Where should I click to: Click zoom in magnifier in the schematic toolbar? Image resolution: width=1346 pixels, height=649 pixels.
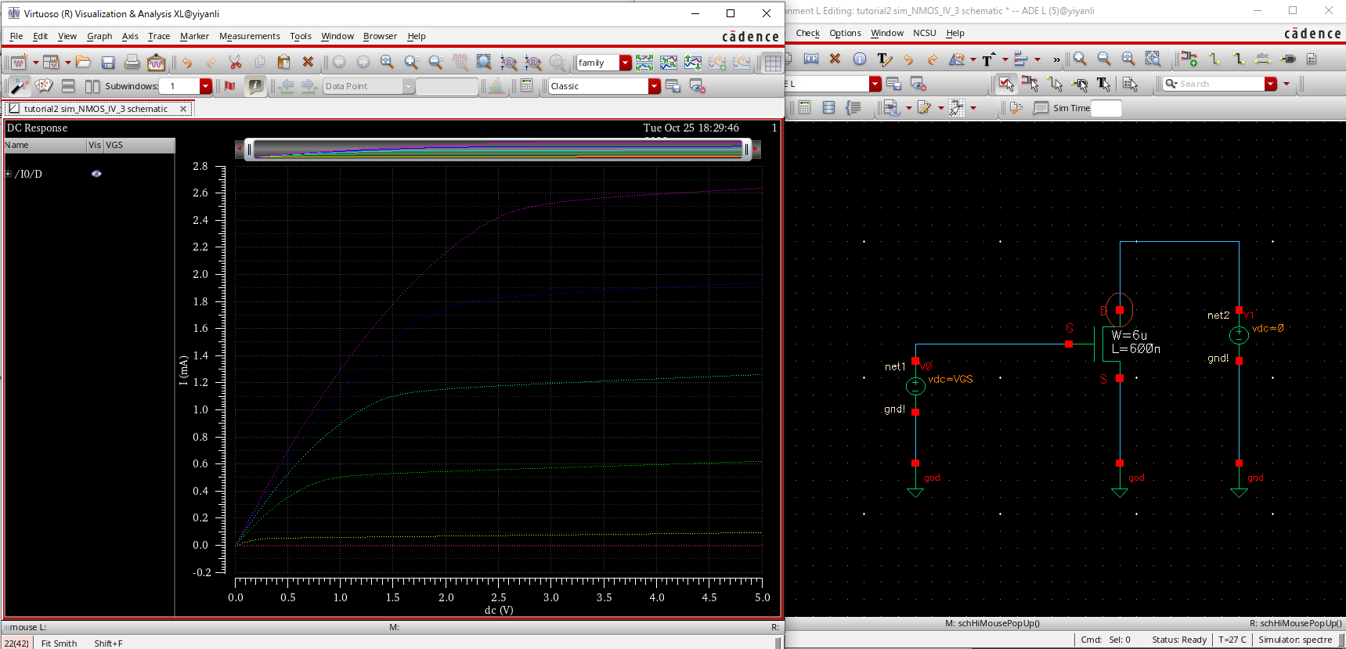pos(1080,59)
